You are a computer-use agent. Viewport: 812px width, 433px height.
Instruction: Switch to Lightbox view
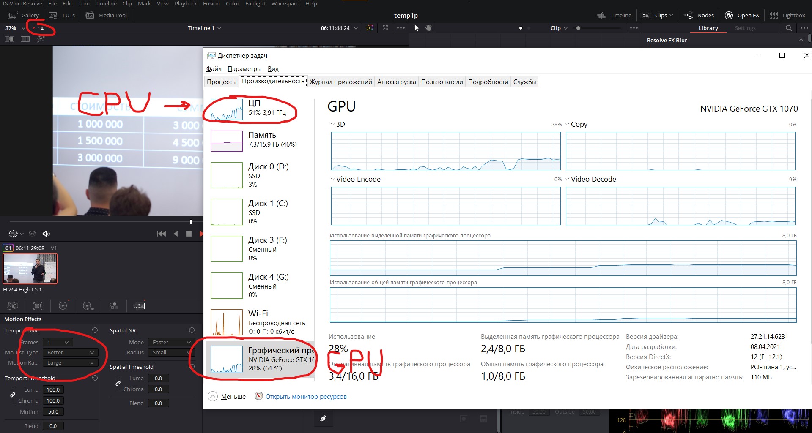click(787, 15)
